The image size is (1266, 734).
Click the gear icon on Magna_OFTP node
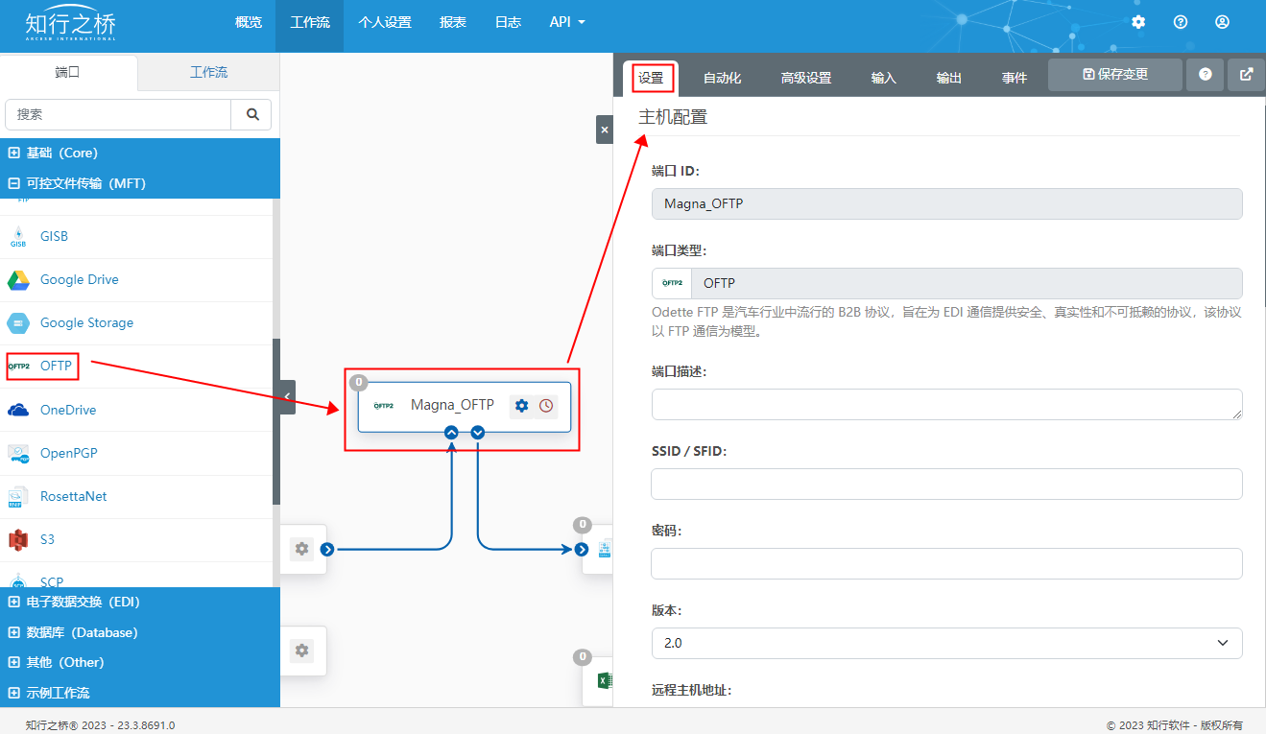[x=521, y=406]
